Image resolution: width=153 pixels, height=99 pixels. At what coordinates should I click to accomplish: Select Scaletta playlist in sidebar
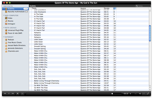pyautogui.click(x=15, y=9)
